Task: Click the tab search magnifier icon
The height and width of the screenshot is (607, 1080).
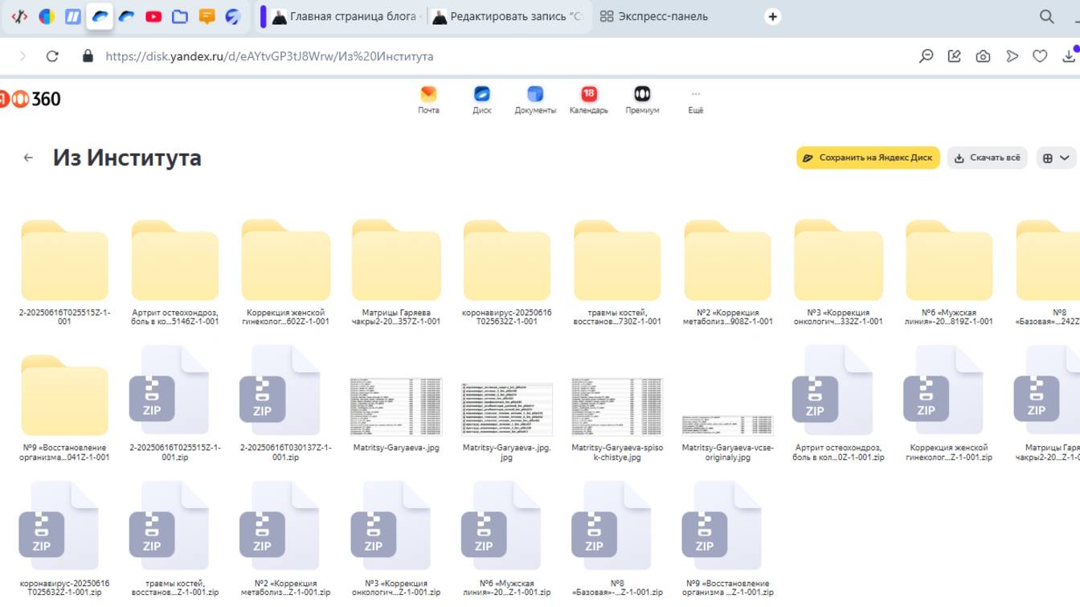Action: coord(1046,16)
